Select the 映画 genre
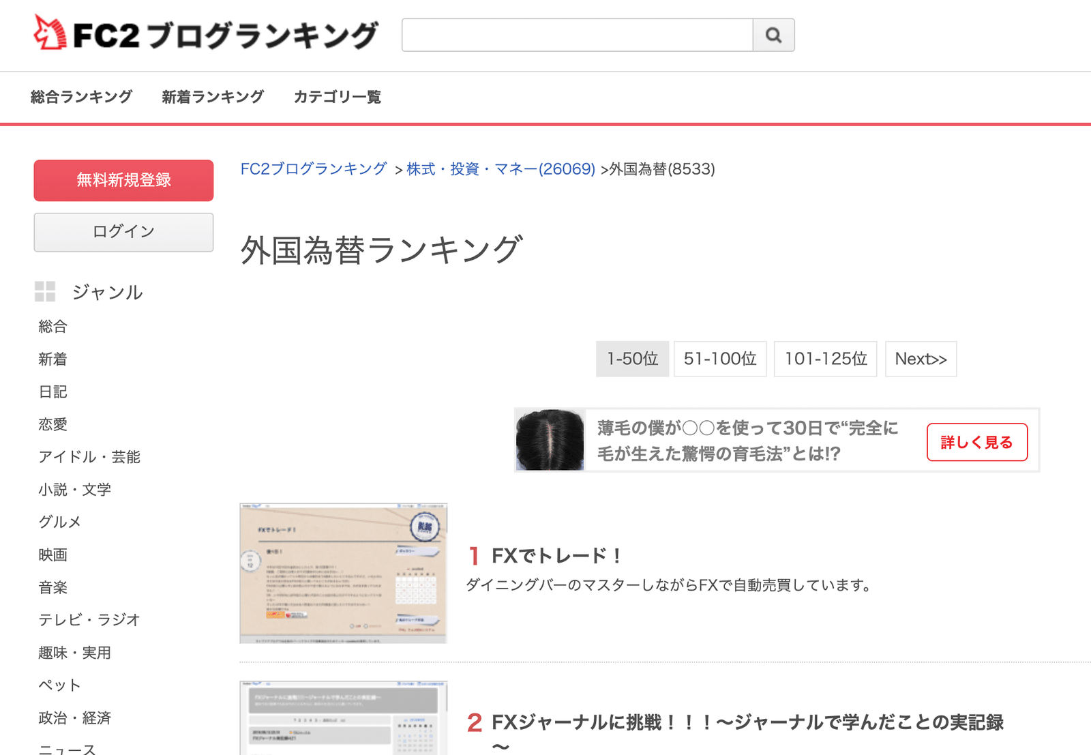 pyautogui.click(x=53, y=555)
